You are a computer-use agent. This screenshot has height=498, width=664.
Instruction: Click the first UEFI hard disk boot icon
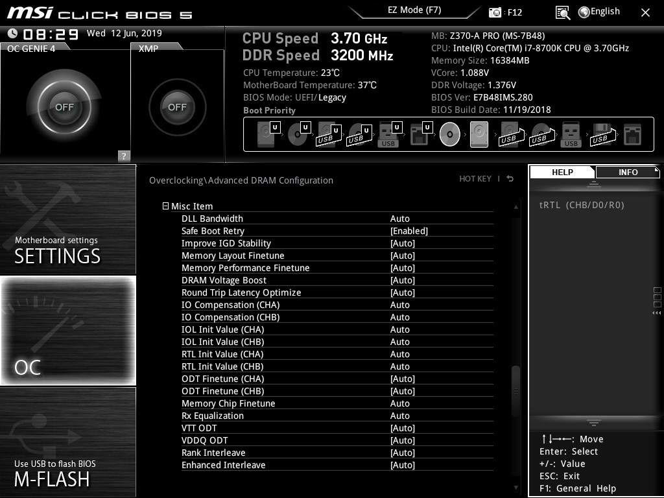(267, 135)
